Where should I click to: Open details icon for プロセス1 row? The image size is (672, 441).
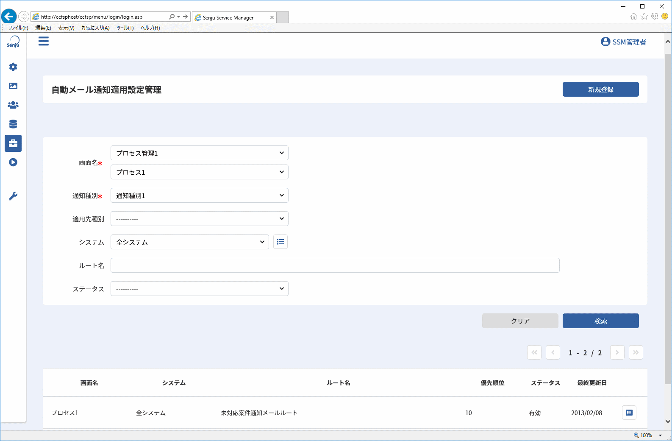coord(629,413)
